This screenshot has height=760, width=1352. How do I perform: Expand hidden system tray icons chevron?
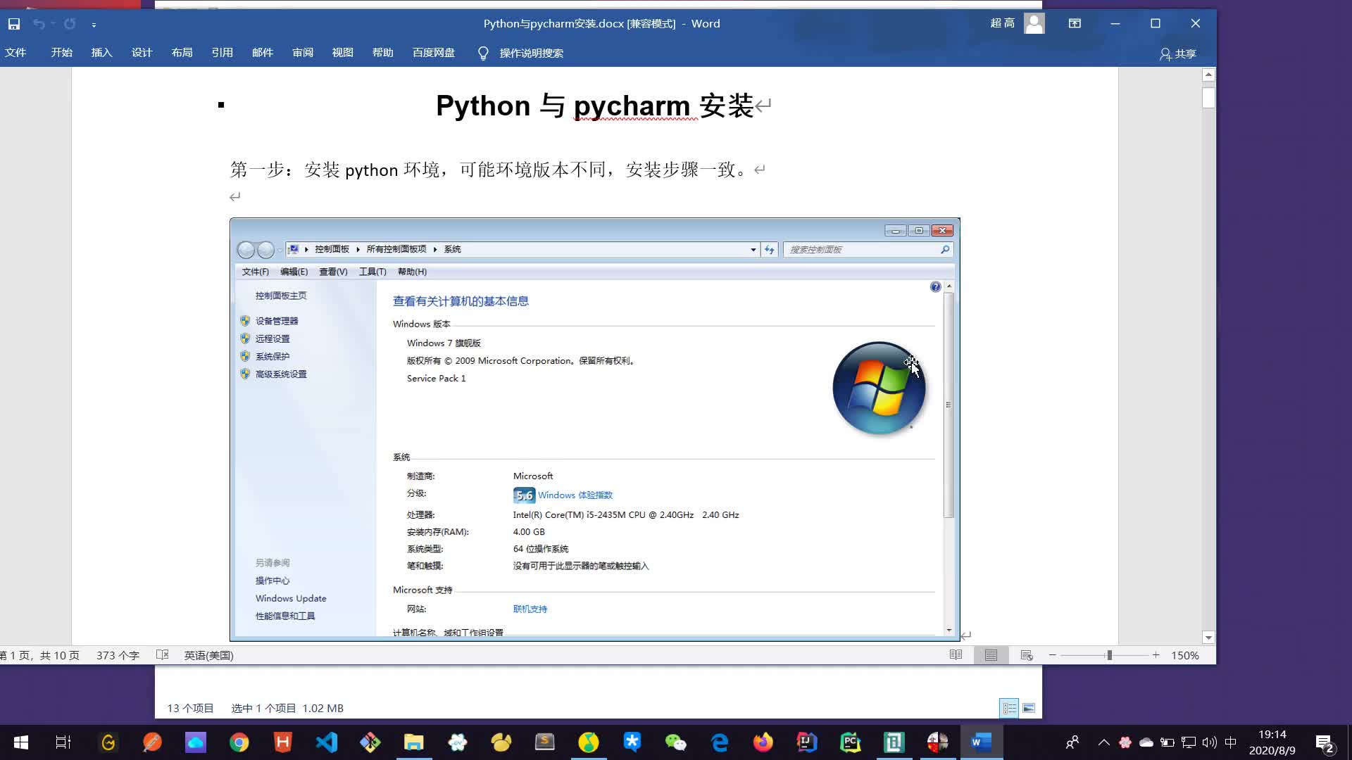(1103, 742)
